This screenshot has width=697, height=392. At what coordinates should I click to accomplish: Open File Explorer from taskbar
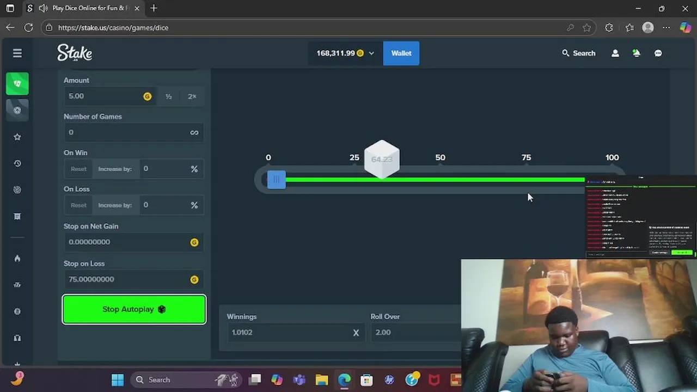[322, 380]
